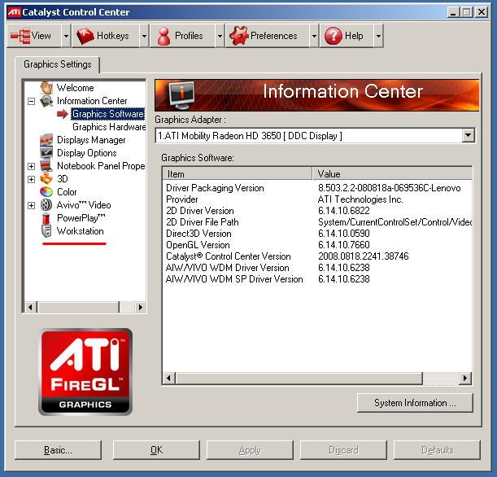The image size is (497, 477).
Task: Select Welcome in the tree
Action: click(75, 88)
